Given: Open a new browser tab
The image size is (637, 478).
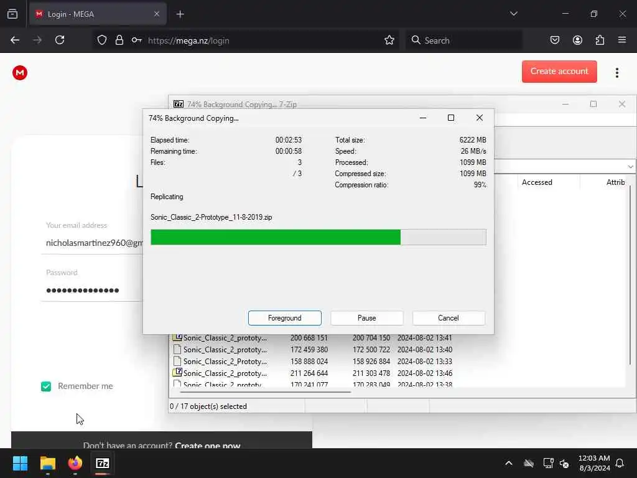Looking at the screenshot, I should click(x=180, y=14).
